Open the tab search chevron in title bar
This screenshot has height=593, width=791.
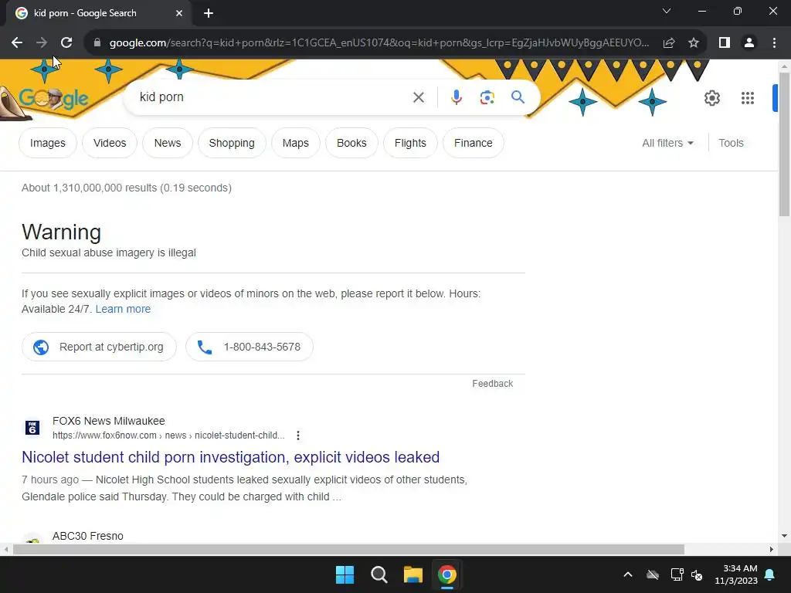click(x=667, y=11)
